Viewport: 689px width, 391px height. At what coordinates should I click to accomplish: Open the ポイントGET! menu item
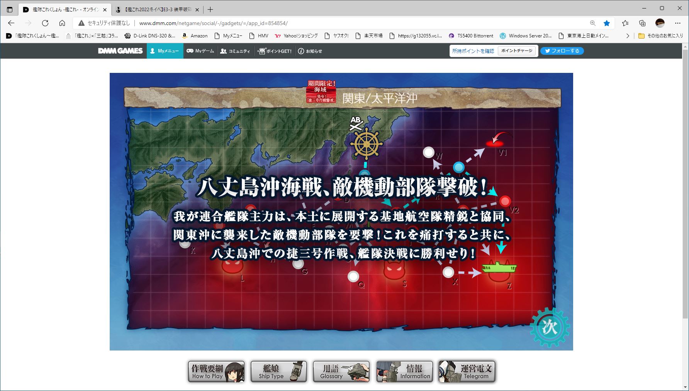point(275,51)
